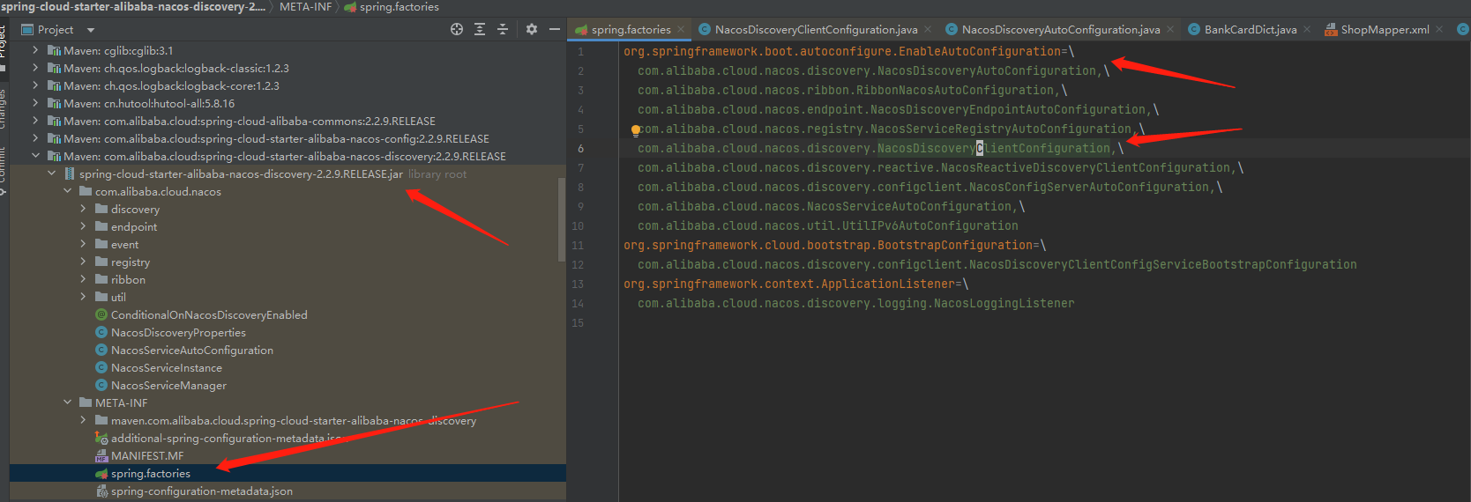Click NacosReactiveDiscoveryClientConfiguration on line 7
This screenshot has width=1471, height=502.
click(1086, 167)
